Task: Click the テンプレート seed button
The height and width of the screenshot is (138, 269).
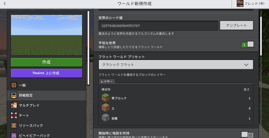Action: 237,25
